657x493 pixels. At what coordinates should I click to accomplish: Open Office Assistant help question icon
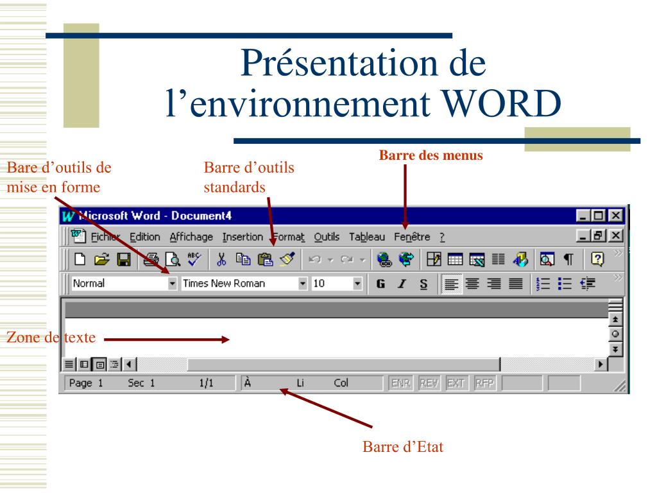click(x=597, y=259)
